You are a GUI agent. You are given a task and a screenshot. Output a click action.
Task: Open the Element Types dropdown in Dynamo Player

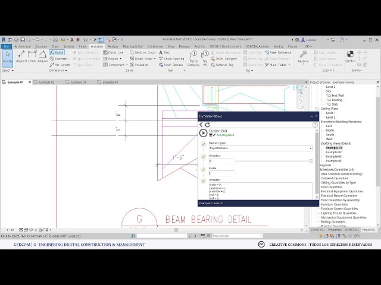[261, 148]
